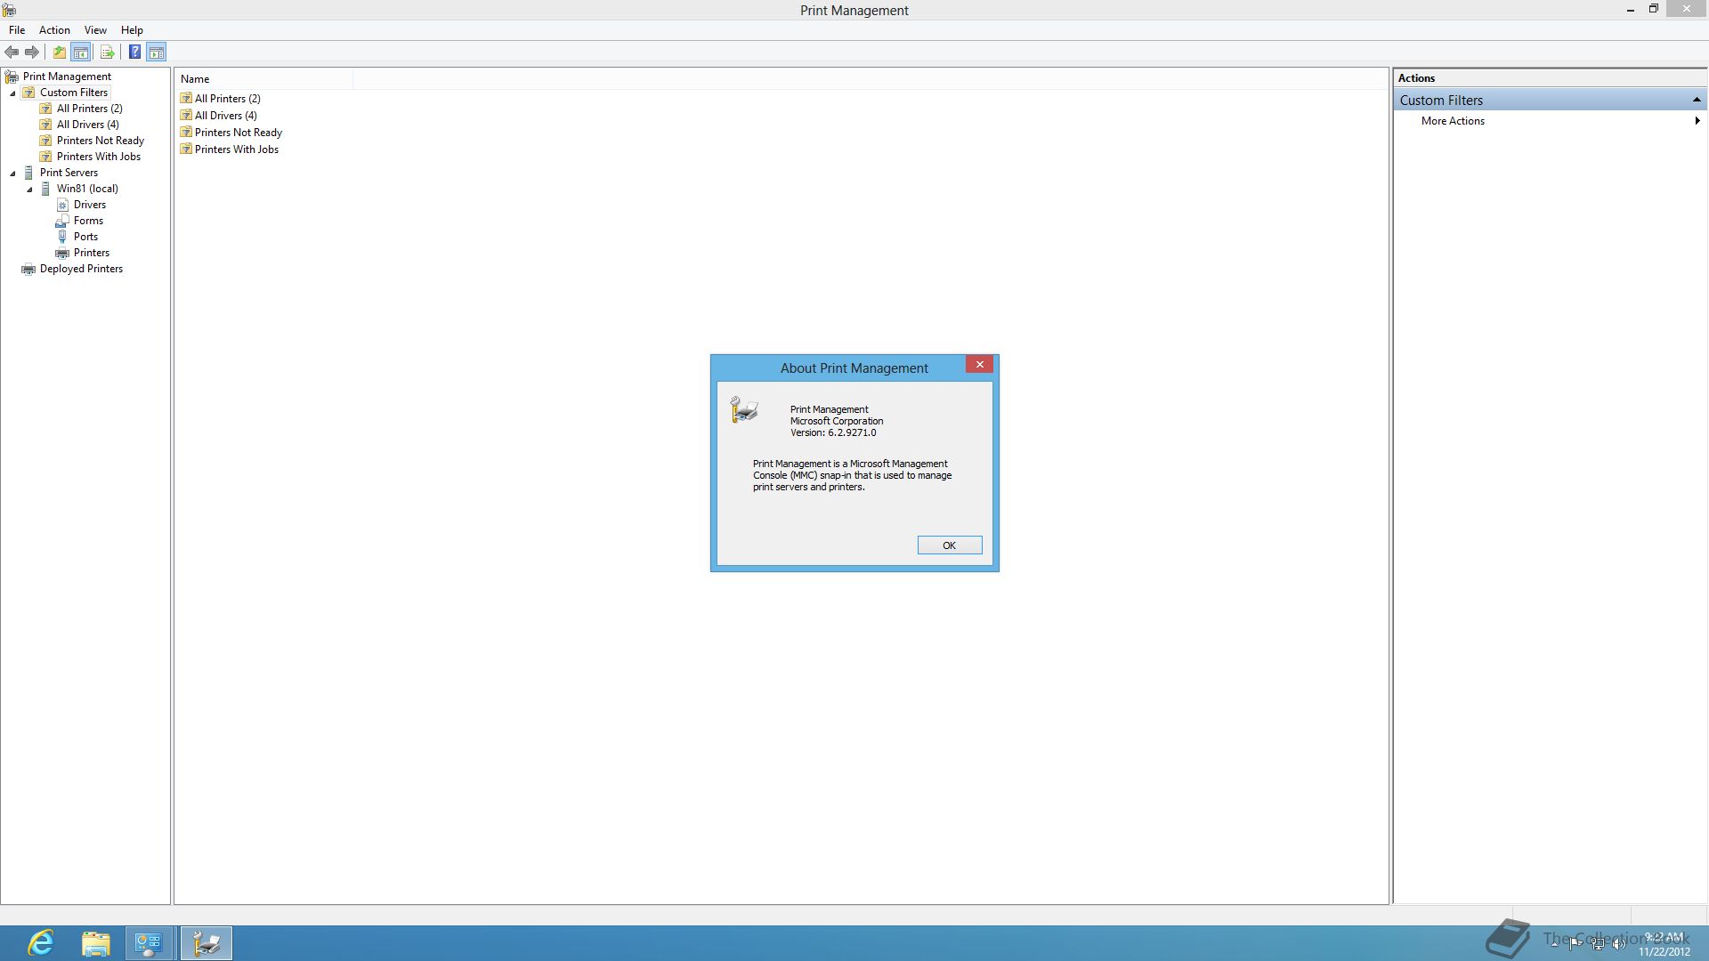Collapse the Win81 (local) server node
1709x961 pixels.
pos(29,189)
